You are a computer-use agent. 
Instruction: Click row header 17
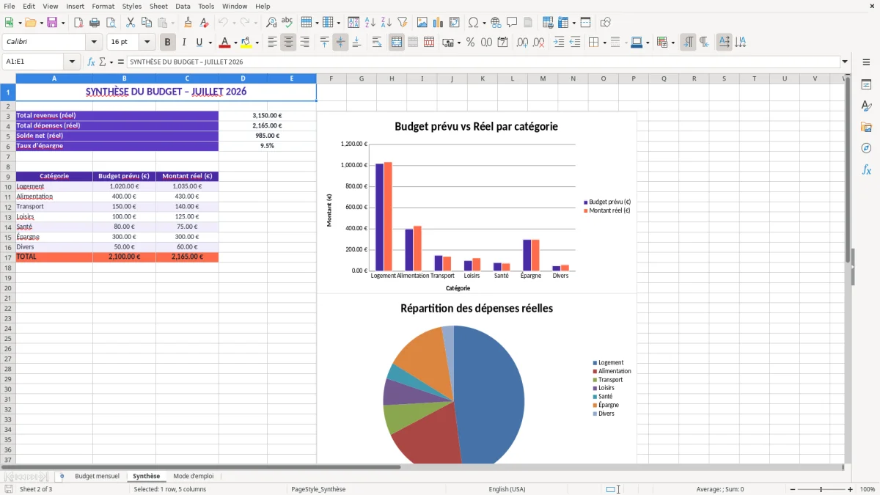pyautogui.click(x=7, y=257)
